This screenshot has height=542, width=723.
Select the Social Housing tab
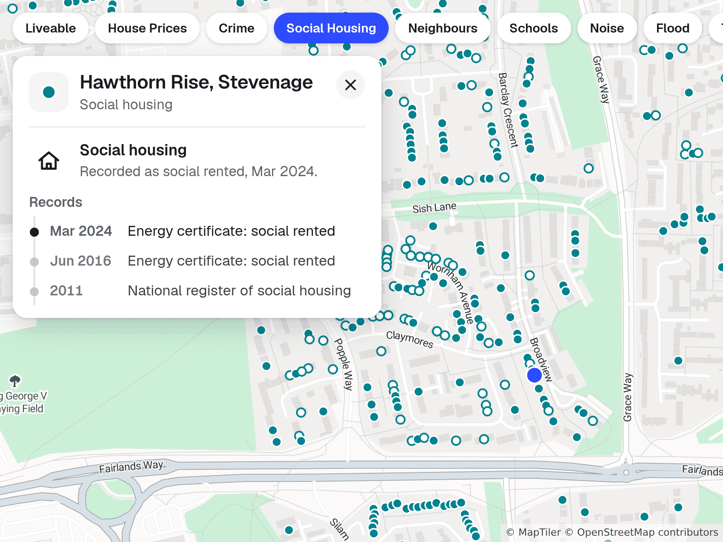click(x=331, y=28)
